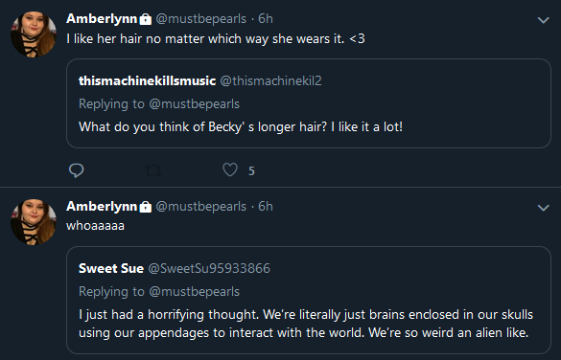Open the Amberlynn display name in the second tweet
Image resolution: width=561 pixels, height=360 pixels.
[102, 206]
